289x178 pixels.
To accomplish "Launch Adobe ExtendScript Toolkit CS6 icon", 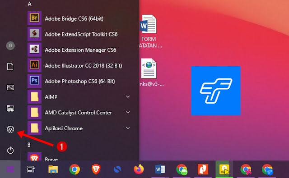I will [x=34, y=34].
